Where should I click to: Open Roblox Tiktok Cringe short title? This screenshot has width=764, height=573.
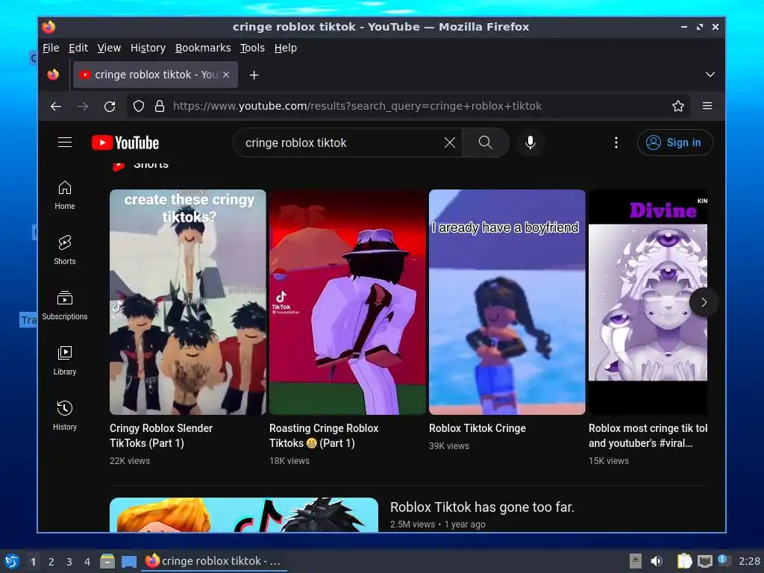point(477,428)
